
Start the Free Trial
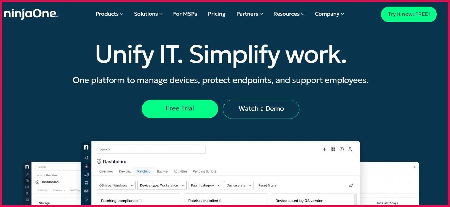tap(180, 109)
